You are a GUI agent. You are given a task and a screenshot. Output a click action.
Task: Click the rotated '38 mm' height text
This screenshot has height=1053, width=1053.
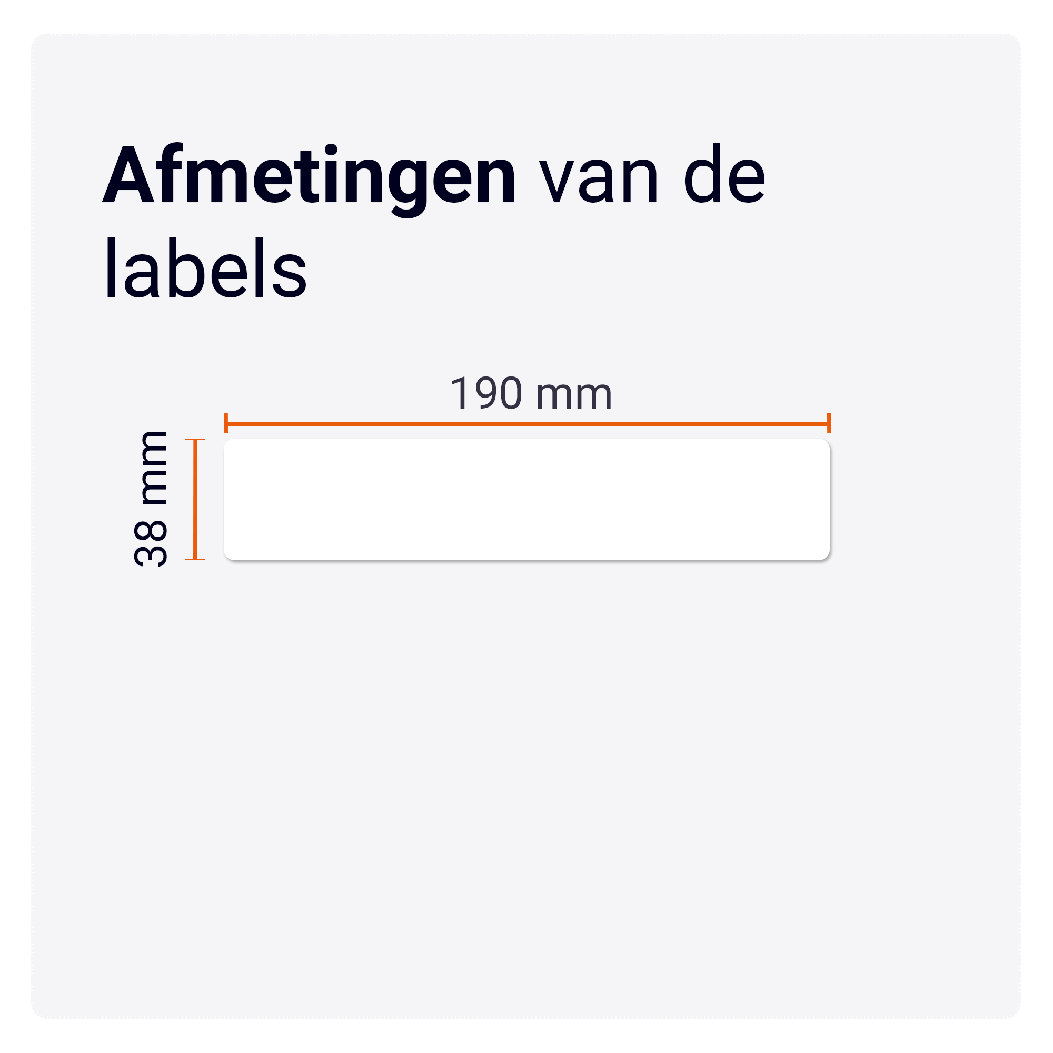151,499
